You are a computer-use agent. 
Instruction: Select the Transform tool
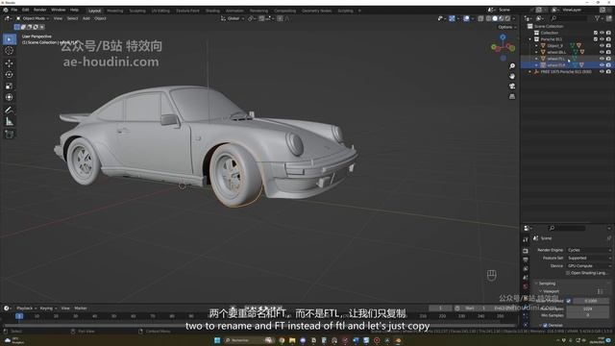coord(9,97)
